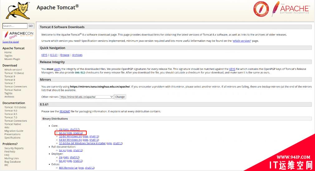Image resolution: width=315 pixels, height=171 pixels.
Task: Open the Mailing Lists link
Action: [12, 158]
